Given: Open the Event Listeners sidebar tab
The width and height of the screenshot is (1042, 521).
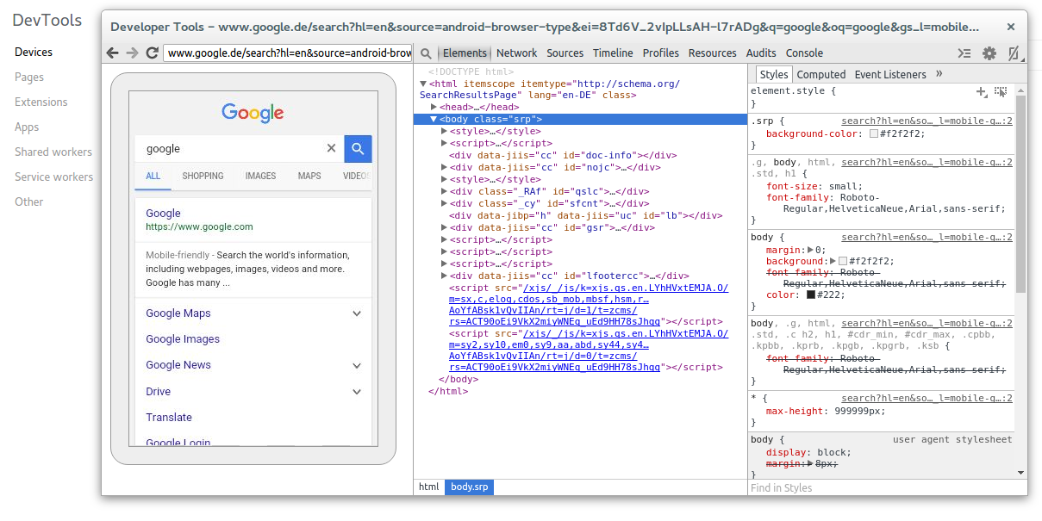Looking at the screenshot, I should click(x=890, y=75).
